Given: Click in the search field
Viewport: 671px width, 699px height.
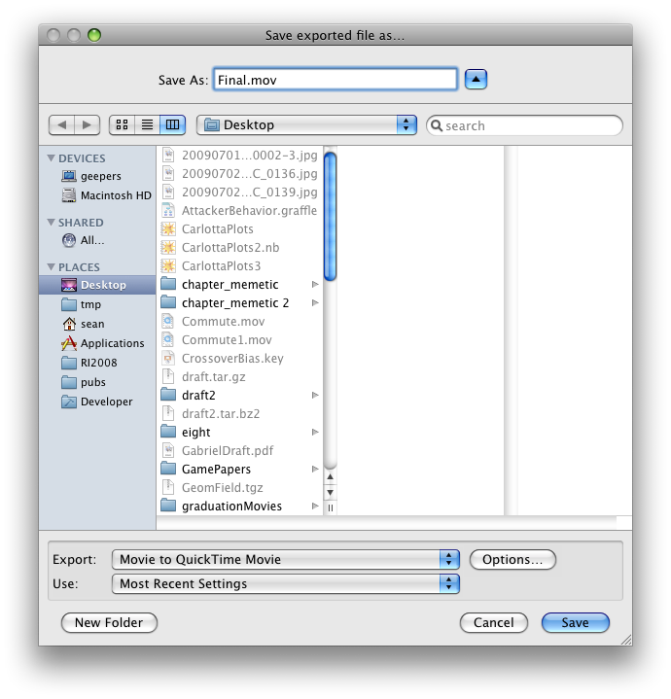Looking at the screenshot, I should tap(532, 125).
